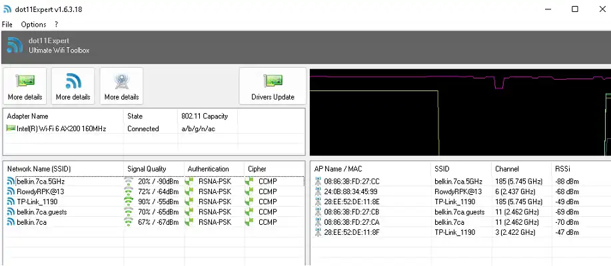Image resolution: width=611 pixels, height=266 pixels.
Task: Click the authentication icon in belkin.7ca.guests row
Action: (x=190, y=212)
